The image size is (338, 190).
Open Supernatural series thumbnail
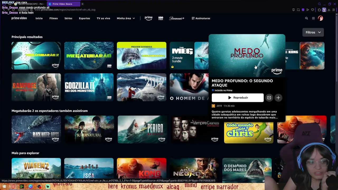(89, 130)
